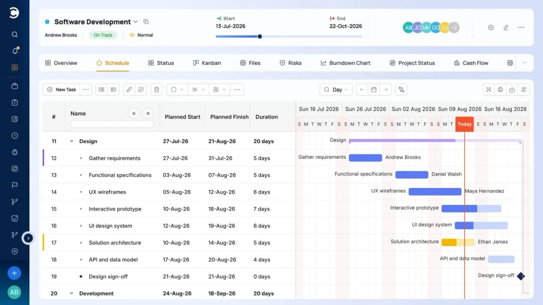Click the Planned Start column header
This screenshot has height=305, width=543.
[x=183, y=117]
